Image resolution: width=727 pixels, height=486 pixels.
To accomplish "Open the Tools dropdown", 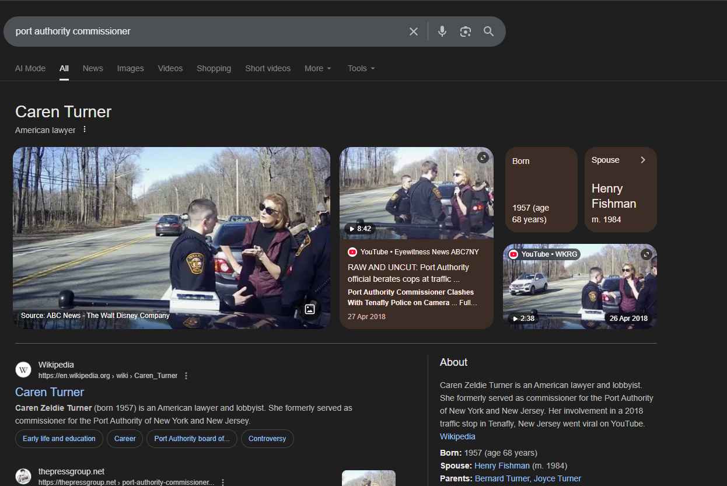I will tap(361, 68).
